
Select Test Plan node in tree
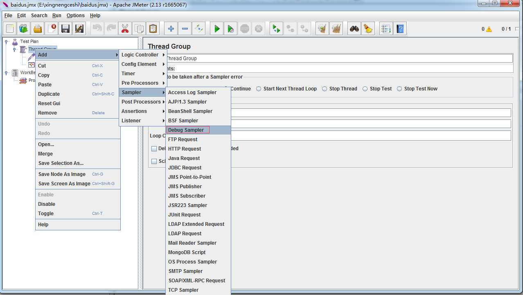point(29,41)
